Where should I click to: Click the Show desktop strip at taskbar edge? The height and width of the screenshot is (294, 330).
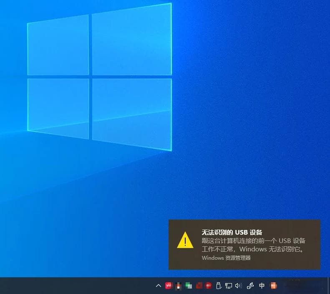[329, 286]
